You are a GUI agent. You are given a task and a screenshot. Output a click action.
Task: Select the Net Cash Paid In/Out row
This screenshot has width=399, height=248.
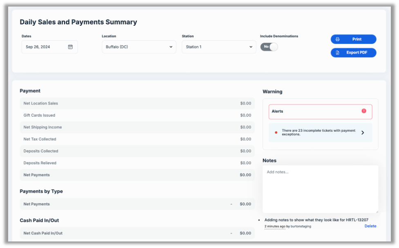[137, 233]
